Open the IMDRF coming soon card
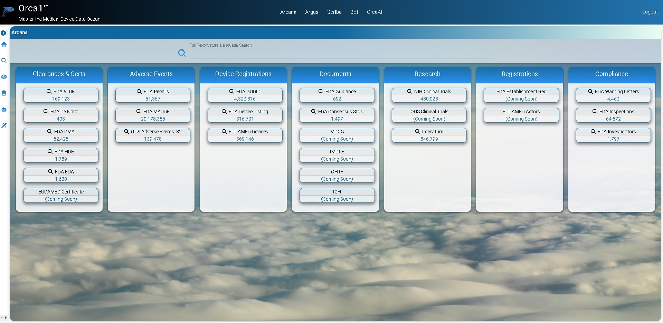Image resolution: width=663 pixels, height=323 pixels. (337, 155)
